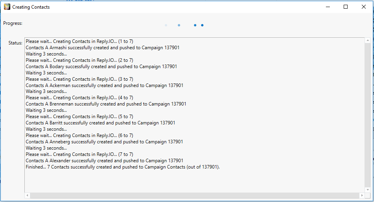The width and height of the screenshot is (374, 202).
Task: Click the Creating Contacts app icon in title bar
Action: [7, 7]
